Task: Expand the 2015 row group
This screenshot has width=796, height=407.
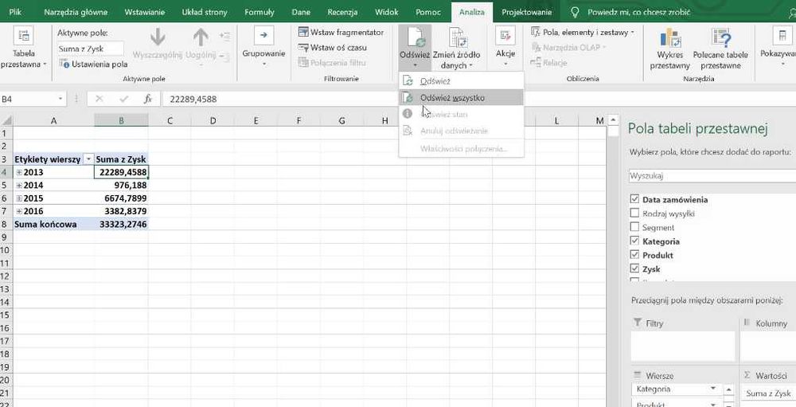Action: [x=19, y=198]
